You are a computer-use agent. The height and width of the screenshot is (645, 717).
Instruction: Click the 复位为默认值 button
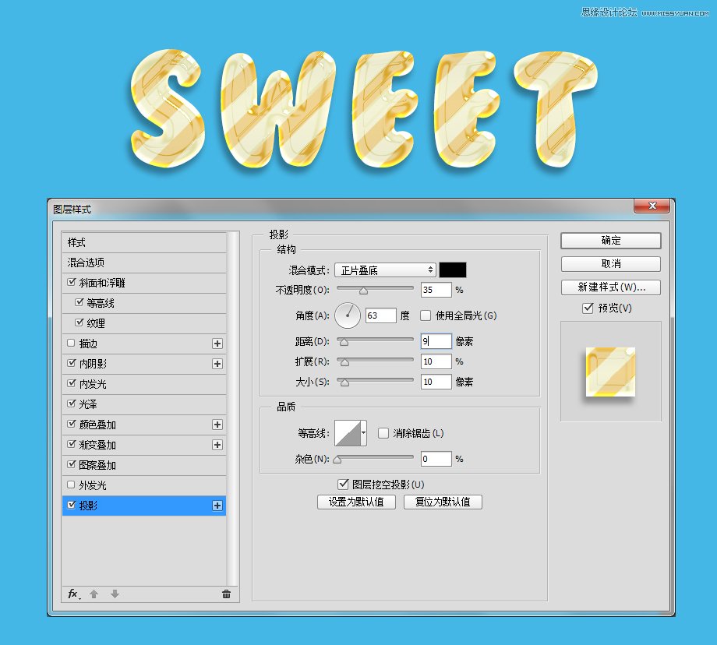pyautogui.click(x=444, y=502)
